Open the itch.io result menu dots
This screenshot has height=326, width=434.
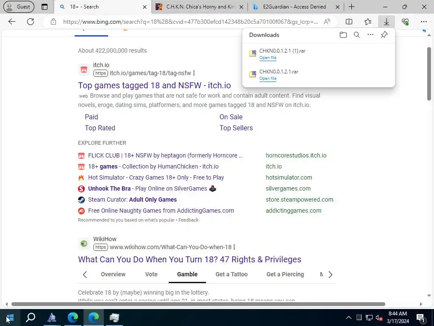tap(194, 73)
